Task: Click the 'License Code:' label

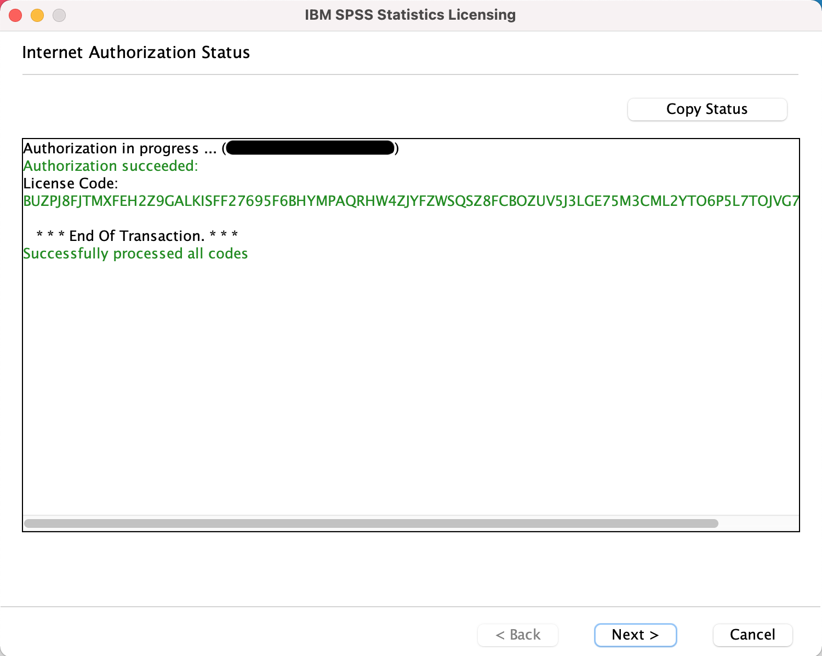Action: (x=71, y=183)
